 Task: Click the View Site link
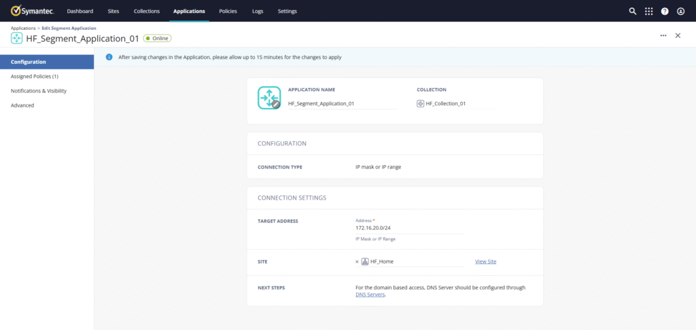pyautogui.click(x=485, y=261)
